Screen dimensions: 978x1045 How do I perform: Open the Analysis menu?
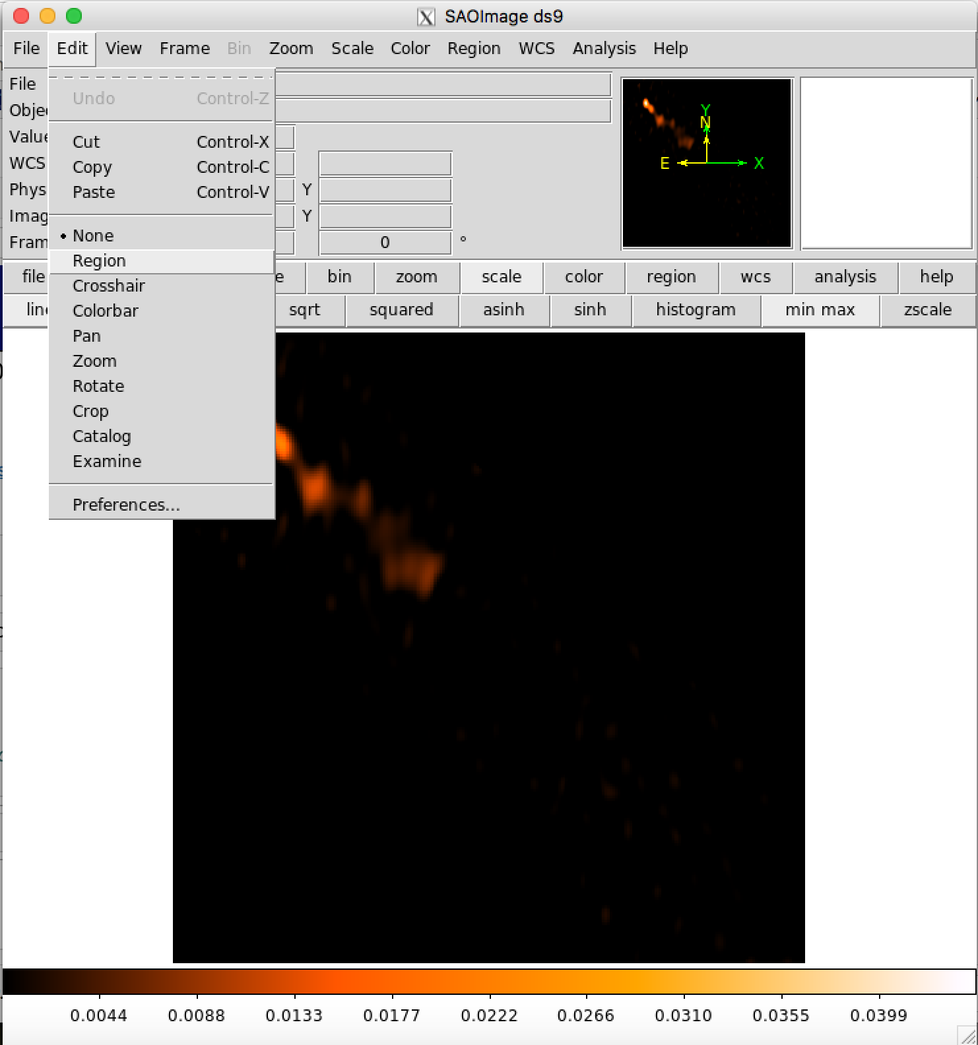(604, 48)
